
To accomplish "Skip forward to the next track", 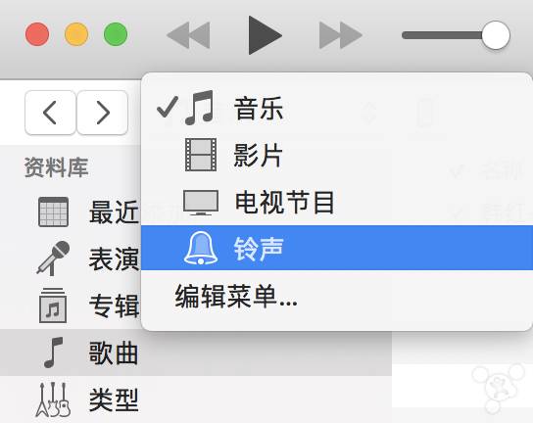I will [x=341, y=35].
